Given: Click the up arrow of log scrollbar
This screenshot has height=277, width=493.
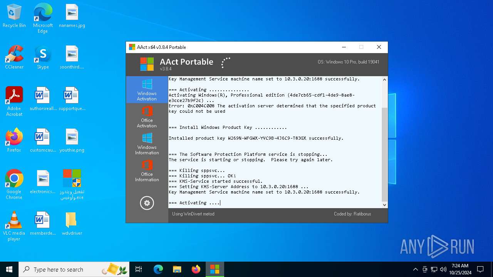Looking at the screenshot, I should pyautogui.click(x=384, y=80).
